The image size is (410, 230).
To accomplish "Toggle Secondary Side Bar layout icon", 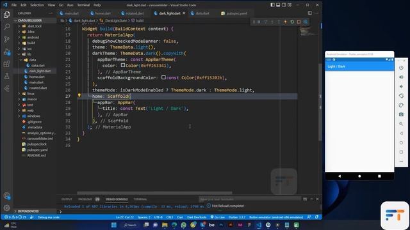I will pyautogui.click(x=284, y=4).
